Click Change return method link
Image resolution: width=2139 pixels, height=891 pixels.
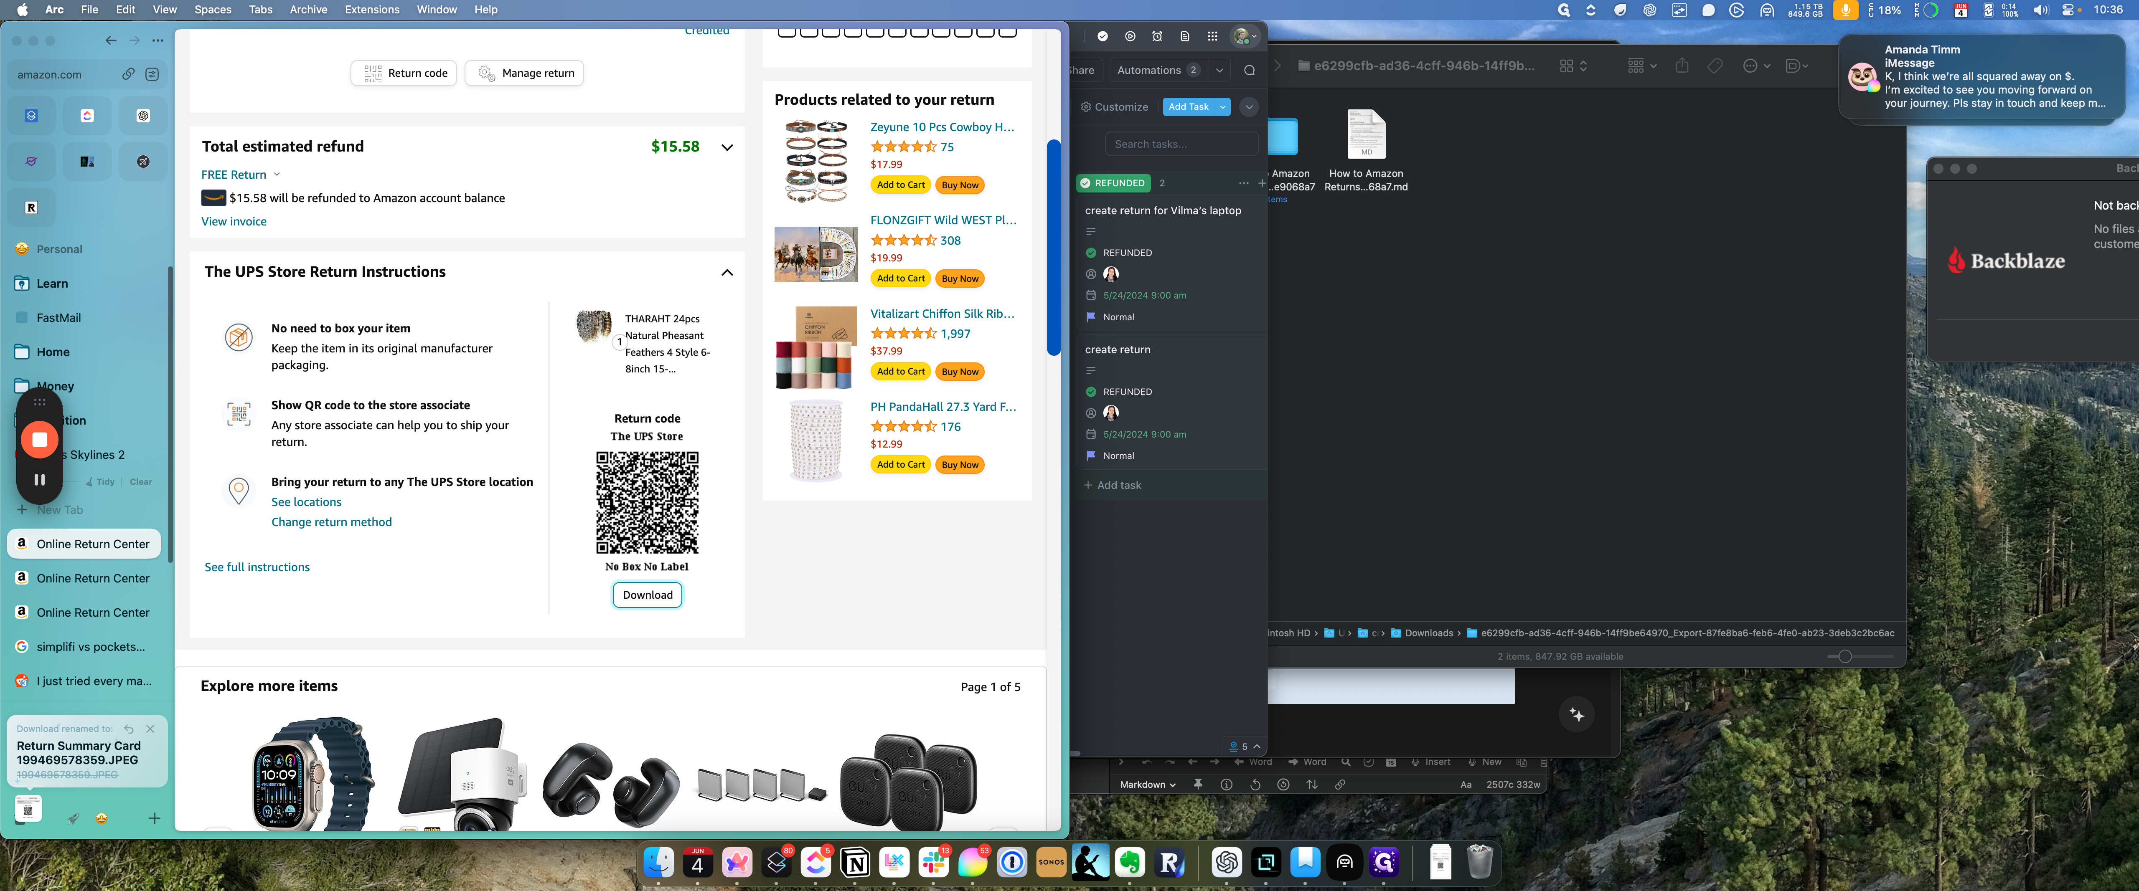[330, 522]
